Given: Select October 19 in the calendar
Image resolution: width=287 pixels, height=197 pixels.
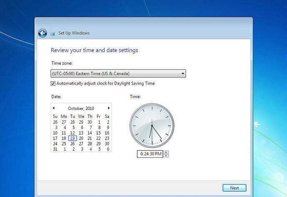Looking at the screenshot, I should coord(73,138).
